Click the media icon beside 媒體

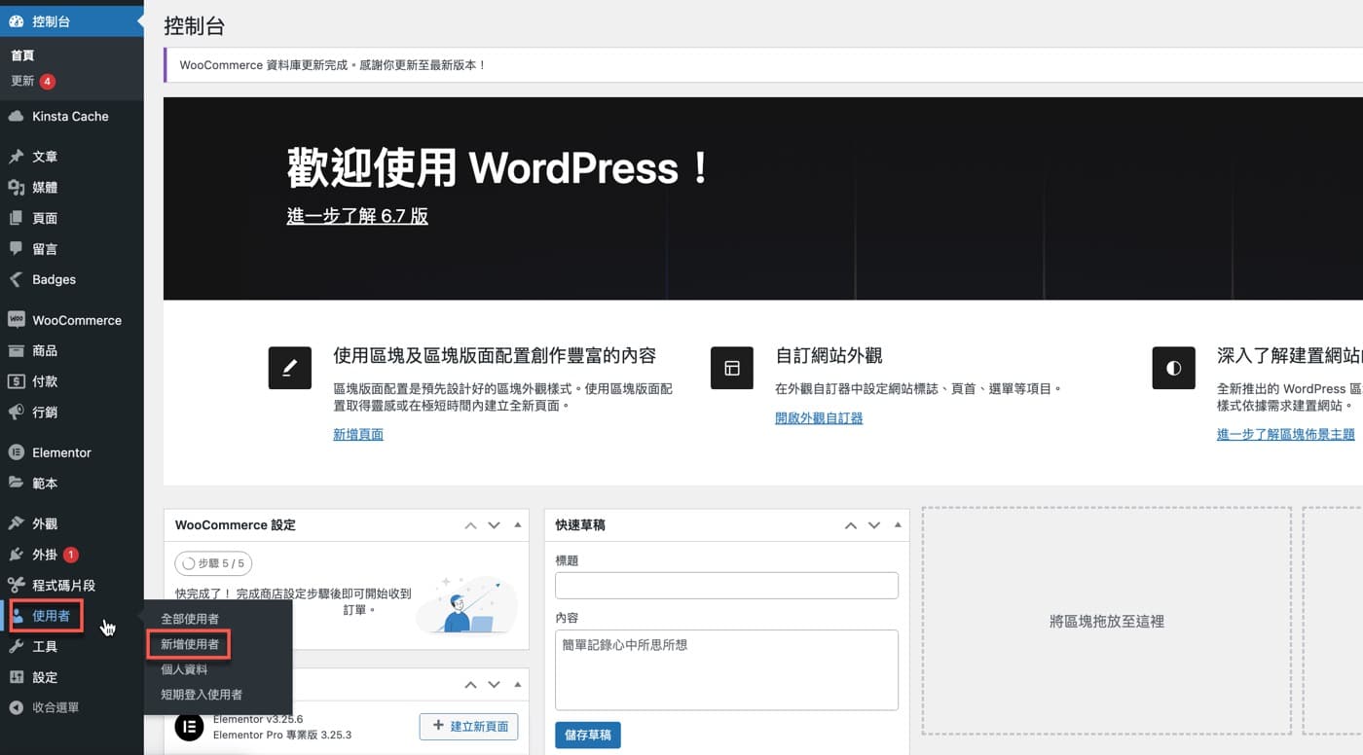[x=16, y=188]
